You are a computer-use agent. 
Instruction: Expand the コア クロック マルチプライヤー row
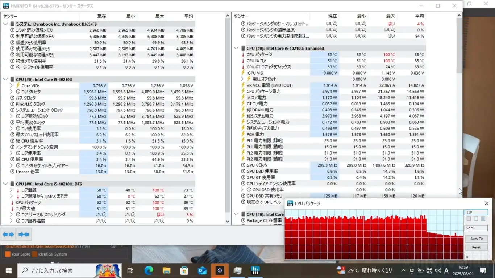[12, 165]
